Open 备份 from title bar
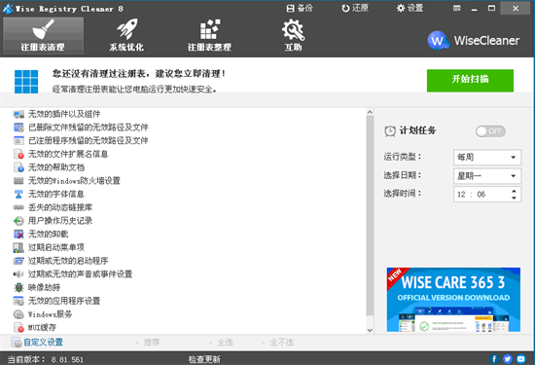 pos(300,8)
